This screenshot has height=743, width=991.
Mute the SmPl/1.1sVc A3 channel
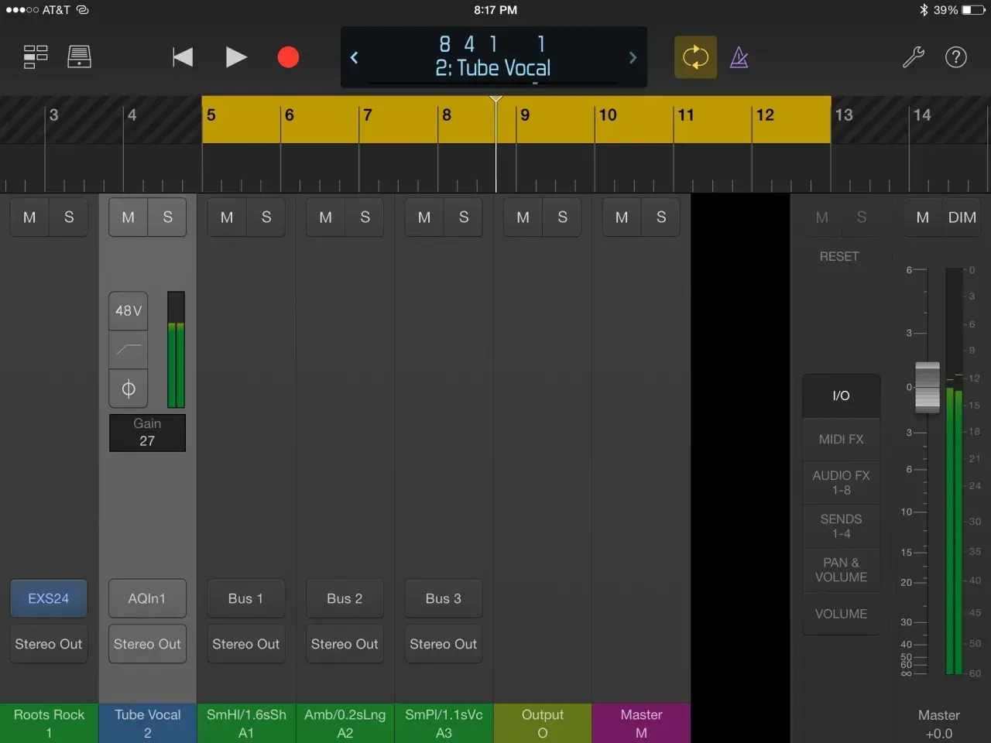pos(424,217)
